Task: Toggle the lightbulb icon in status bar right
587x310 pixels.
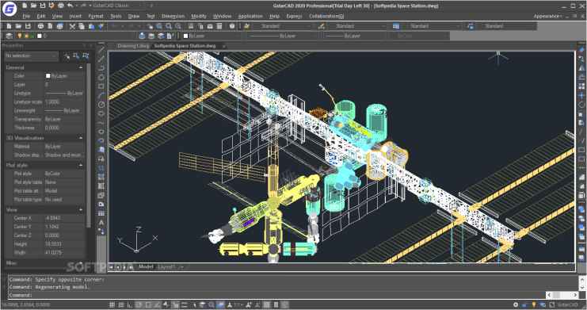Action: tap(534, 304)
